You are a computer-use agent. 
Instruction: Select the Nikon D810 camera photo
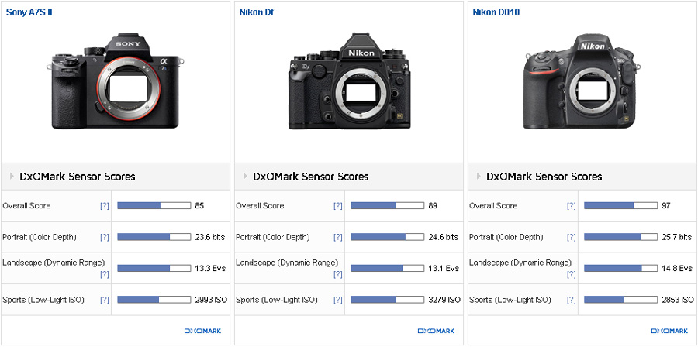pos(582,85)
